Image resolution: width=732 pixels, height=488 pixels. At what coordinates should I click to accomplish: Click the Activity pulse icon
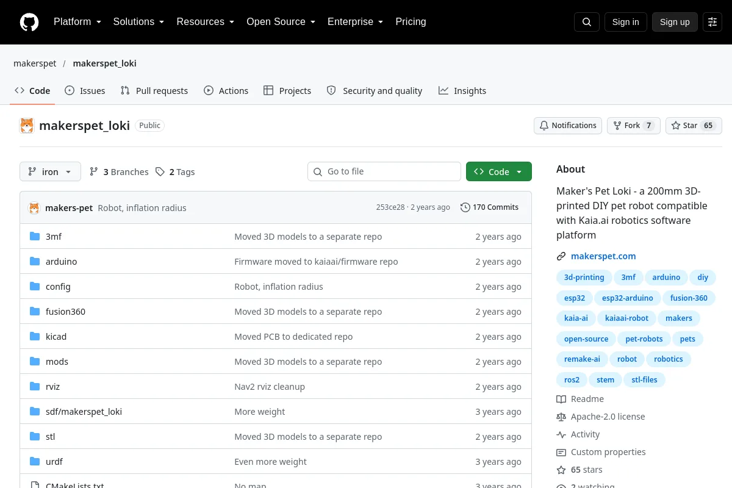(x=561, y=434)
